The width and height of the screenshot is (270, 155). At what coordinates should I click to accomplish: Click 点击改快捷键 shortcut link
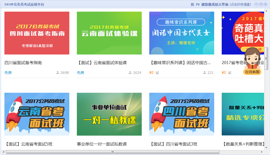[x=241, y=4]
